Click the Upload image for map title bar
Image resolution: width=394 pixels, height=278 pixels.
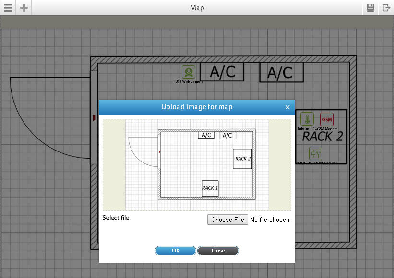pyautogui.click(x=197, y=107)
